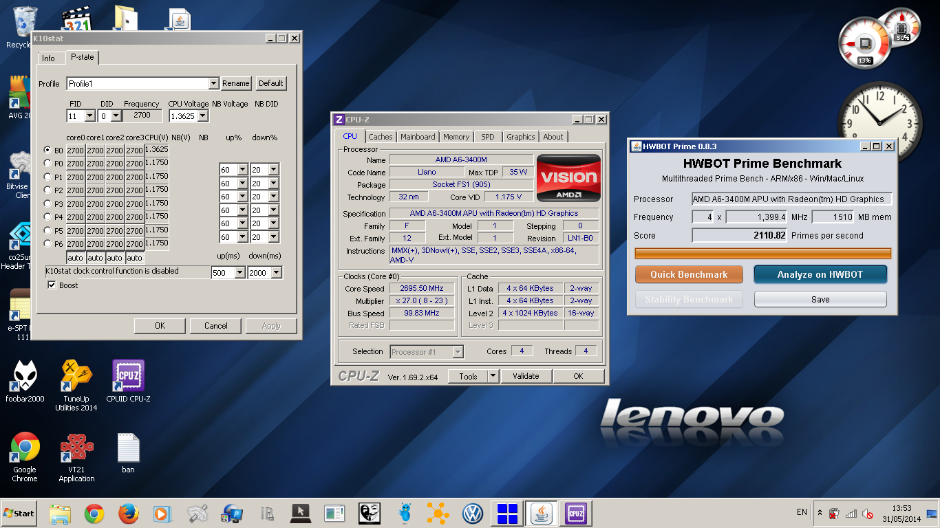
Task: Switch to the Caches tab in CPU-Z
Action: tap(381, 137)
